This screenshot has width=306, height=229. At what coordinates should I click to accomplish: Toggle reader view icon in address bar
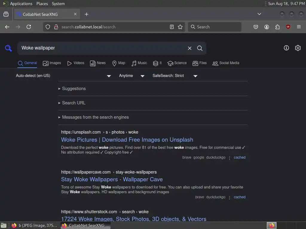pyautogui.click(x=172, y=27)
